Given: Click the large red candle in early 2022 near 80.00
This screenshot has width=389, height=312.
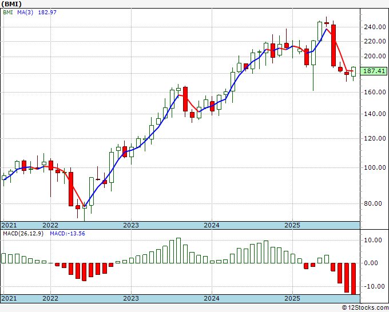Looking at the screenshot, I should pos(71,189).
